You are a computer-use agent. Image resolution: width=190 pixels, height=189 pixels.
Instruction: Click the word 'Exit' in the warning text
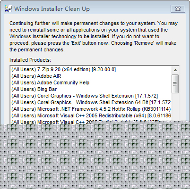(x=76, y=43)
